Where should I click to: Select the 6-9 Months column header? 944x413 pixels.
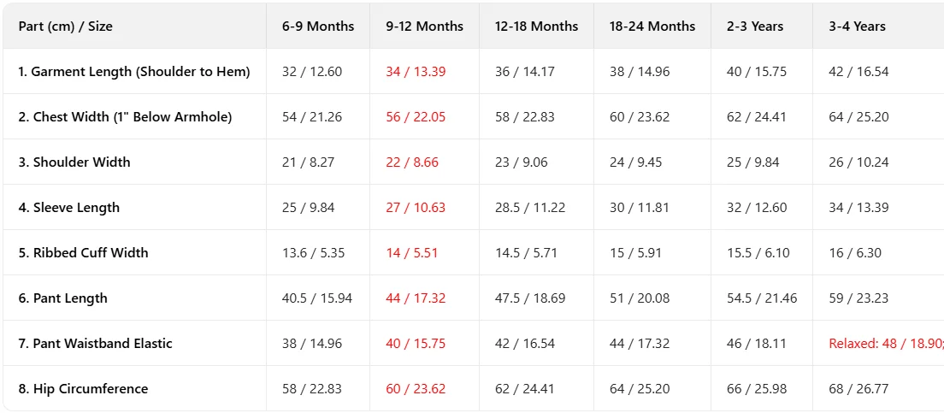tap(318, 27)
